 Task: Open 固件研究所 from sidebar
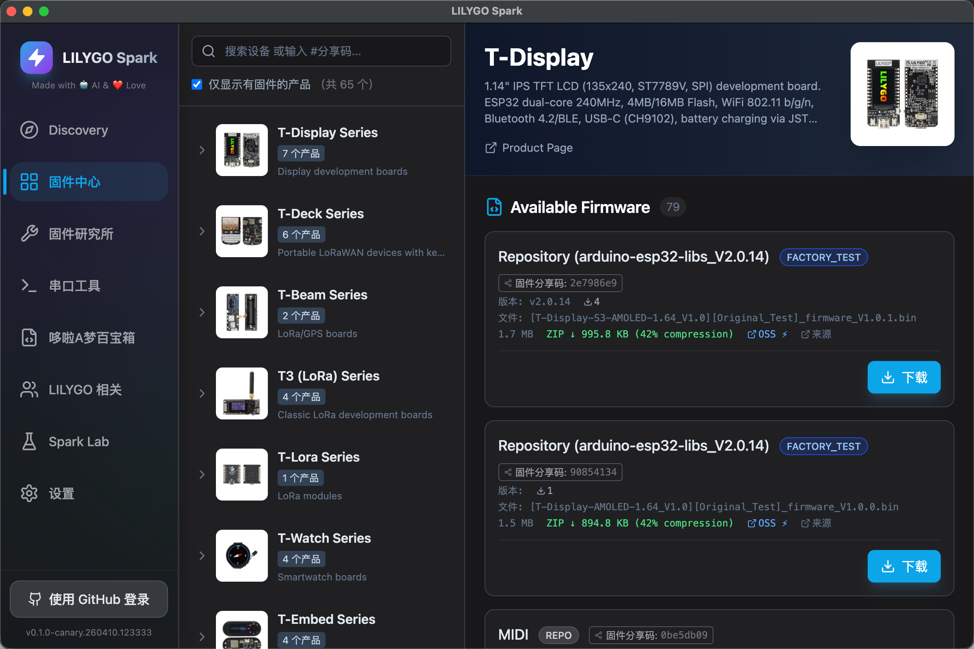click(x=89, y=234)
